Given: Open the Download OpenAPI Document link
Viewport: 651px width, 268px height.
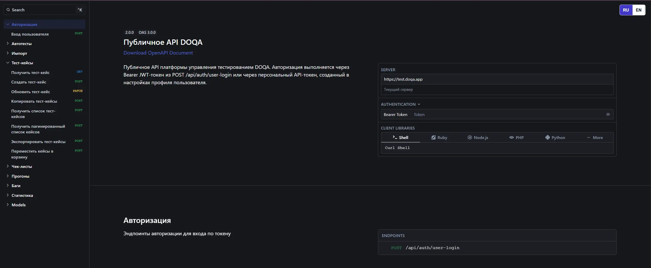Looking at the screenshot, I should pyautogui.click(x=158, y=53).
